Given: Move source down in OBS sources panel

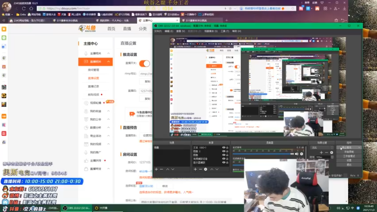Looking at the screenshot, I should pos(217,169).
